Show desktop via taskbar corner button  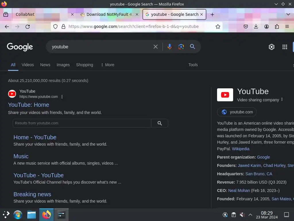[x=286, y=215]
